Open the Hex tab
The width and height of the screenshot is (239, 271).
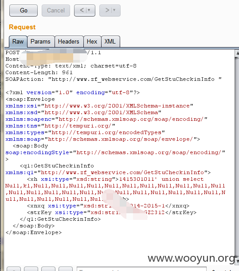tap(92, 41)
